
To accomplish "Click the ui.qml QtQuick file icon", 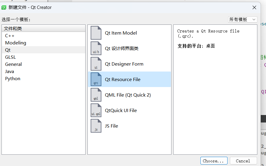I will (x=96, y=110).
